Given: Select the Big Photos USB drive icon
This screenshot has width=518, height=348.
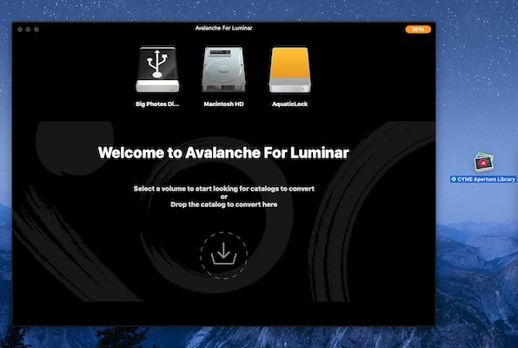Looking at the screenshot, I should tap(157, 70).
